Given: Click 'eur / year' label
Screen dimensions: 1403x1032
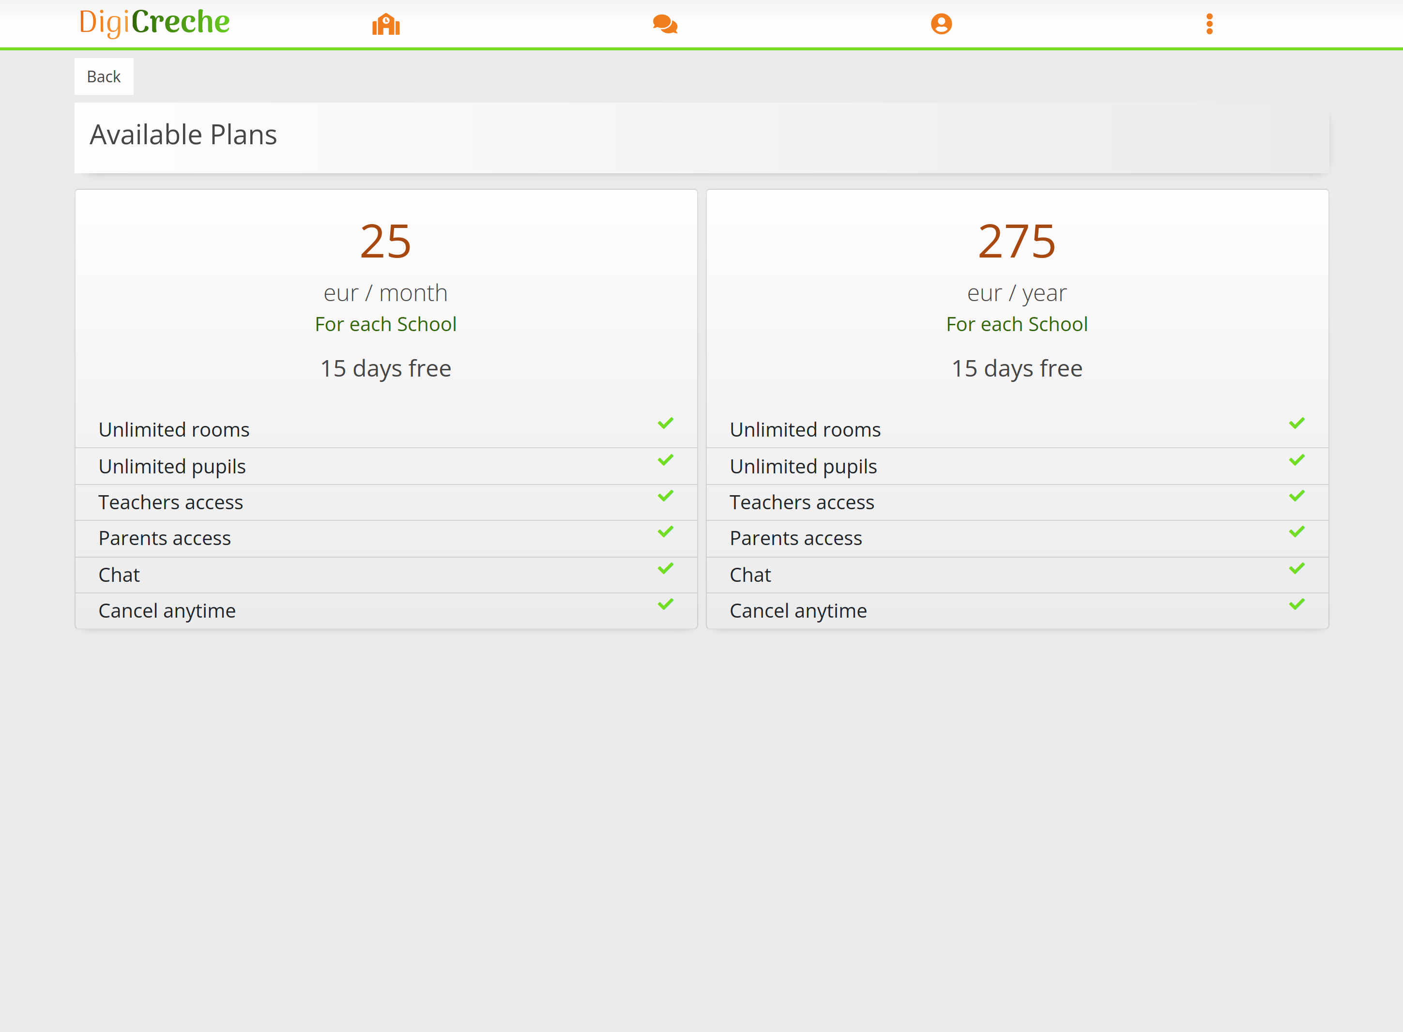Looking at the screenshot, I should coord(1017,293).
